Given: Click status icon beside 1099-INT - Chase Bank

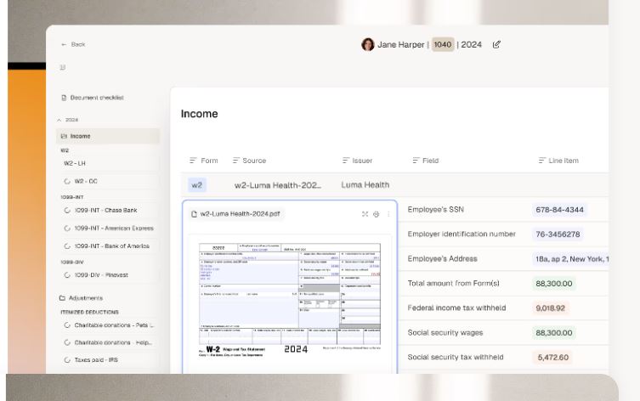Looking at the screenshot, I should (x=67, y=210).
